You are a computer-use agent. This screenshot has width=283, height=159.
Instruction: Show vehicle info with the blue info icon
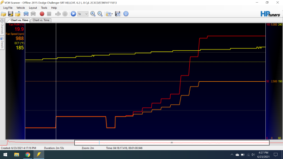point(126,14)
